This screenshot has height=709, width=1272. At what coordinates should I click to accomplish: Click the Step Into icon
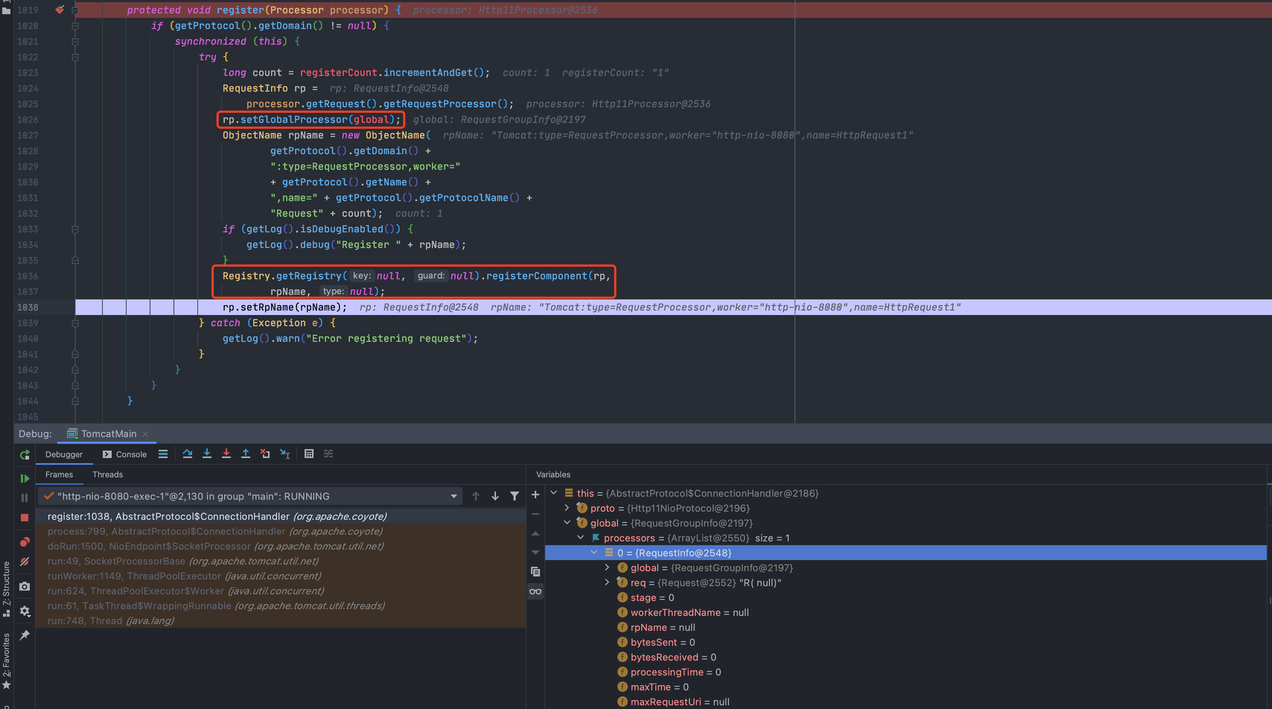207,454
